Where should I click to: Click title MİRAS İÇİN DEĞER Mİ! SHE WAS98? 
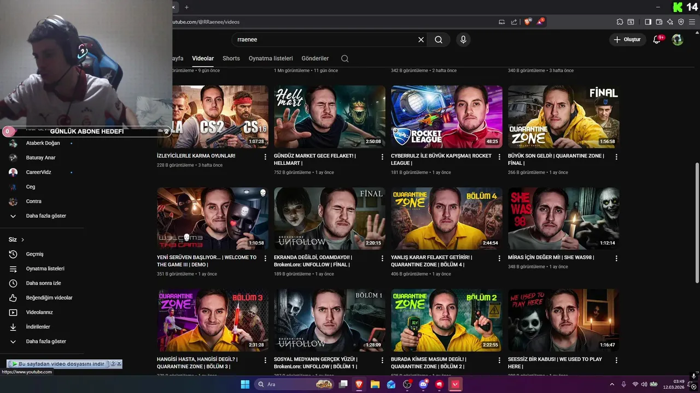point(551,258)
